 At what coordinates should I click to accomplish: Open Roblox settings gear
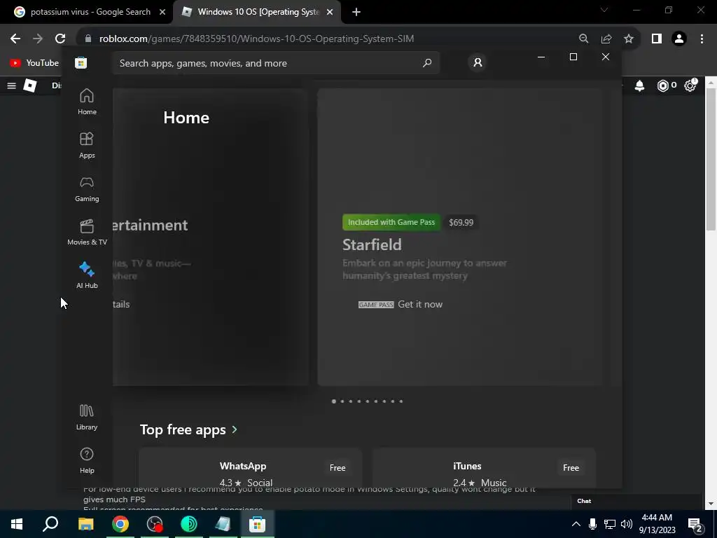click(690, 85)
